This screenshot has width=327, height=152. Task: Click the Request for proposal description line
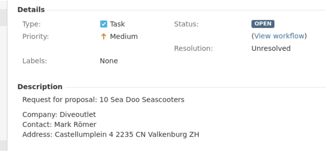pos(103,100)
